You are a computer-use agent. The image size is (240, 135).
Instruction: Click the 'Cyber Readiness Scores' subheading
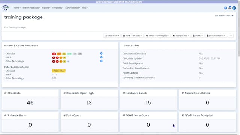point(16,67)
